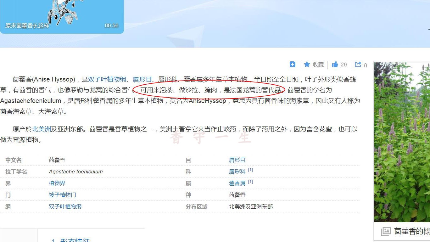Open the 唇形目 link in intro paragraph
Image resolution: width=430 pixels, height=242 pixels.
coord(142,79)
